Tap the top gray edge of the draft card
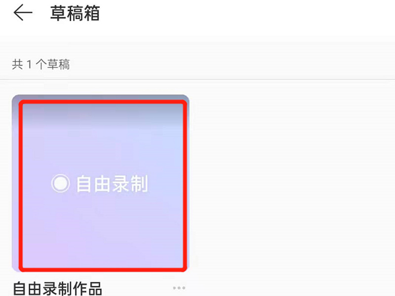Image resolution: width=395 pixels, height=296 pixels. click(x=101, y=97)
